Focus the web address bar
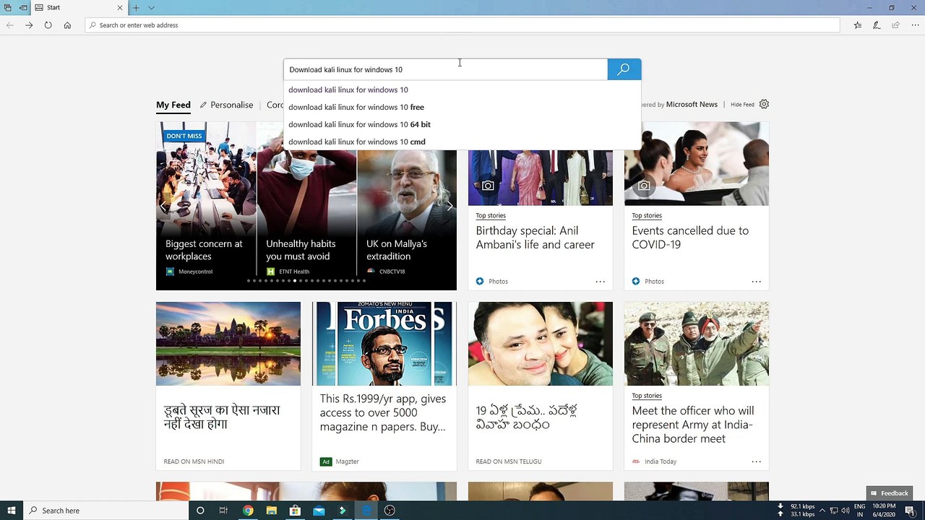This screenshot has height=520, width=925. pyautogui.click(x=462, y=25)
